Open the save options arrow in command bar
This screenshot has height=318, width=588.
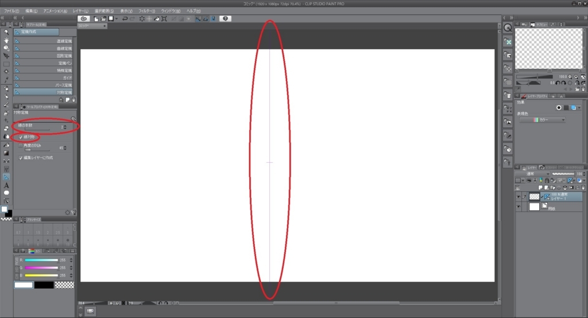[x=117, y=19]
